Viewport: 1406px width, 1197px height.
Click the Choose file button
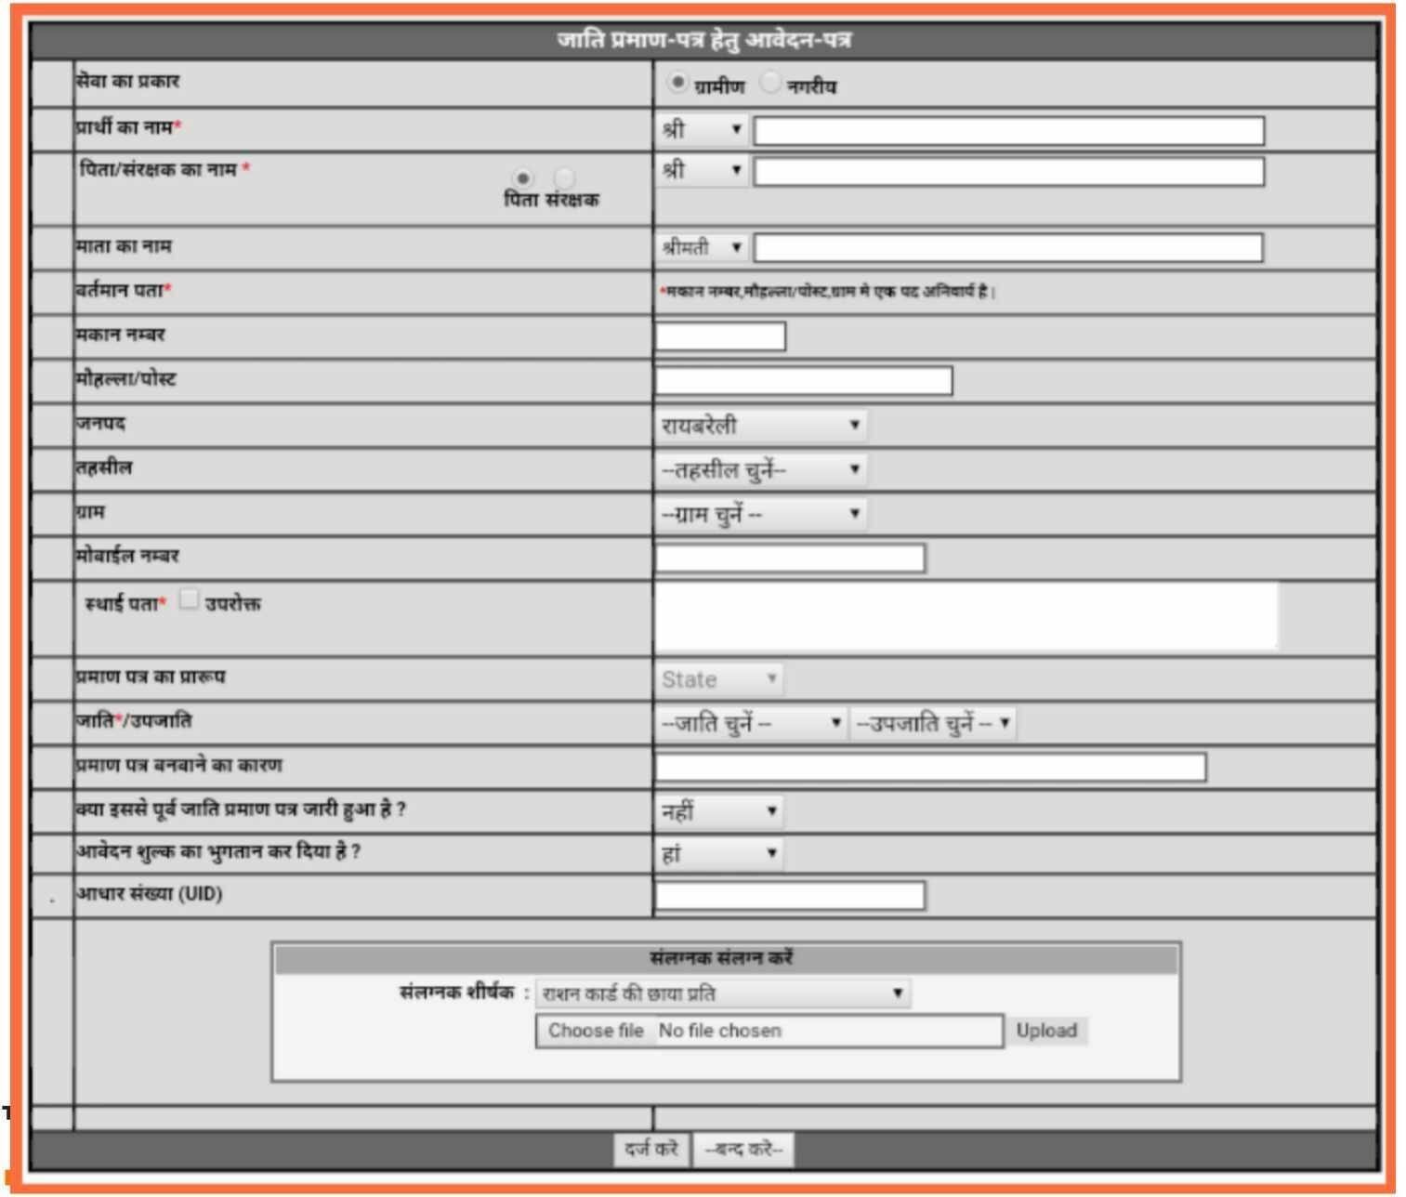click(x=596, y=1031)
